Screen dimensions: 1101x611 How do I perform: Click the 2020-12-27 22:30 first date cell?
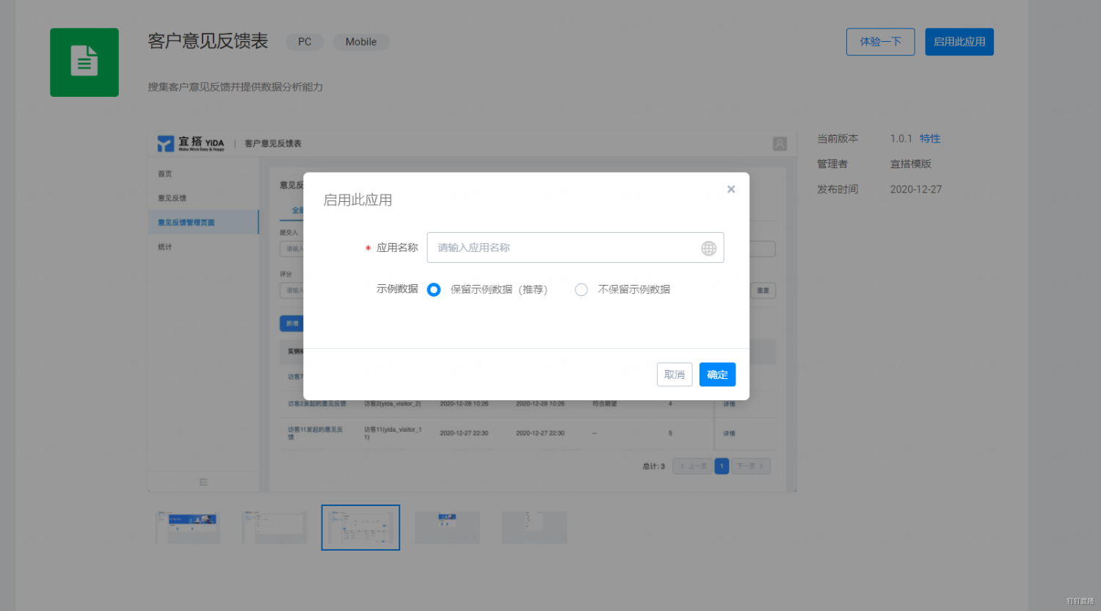pyautogui.click(x=464, y=433)
